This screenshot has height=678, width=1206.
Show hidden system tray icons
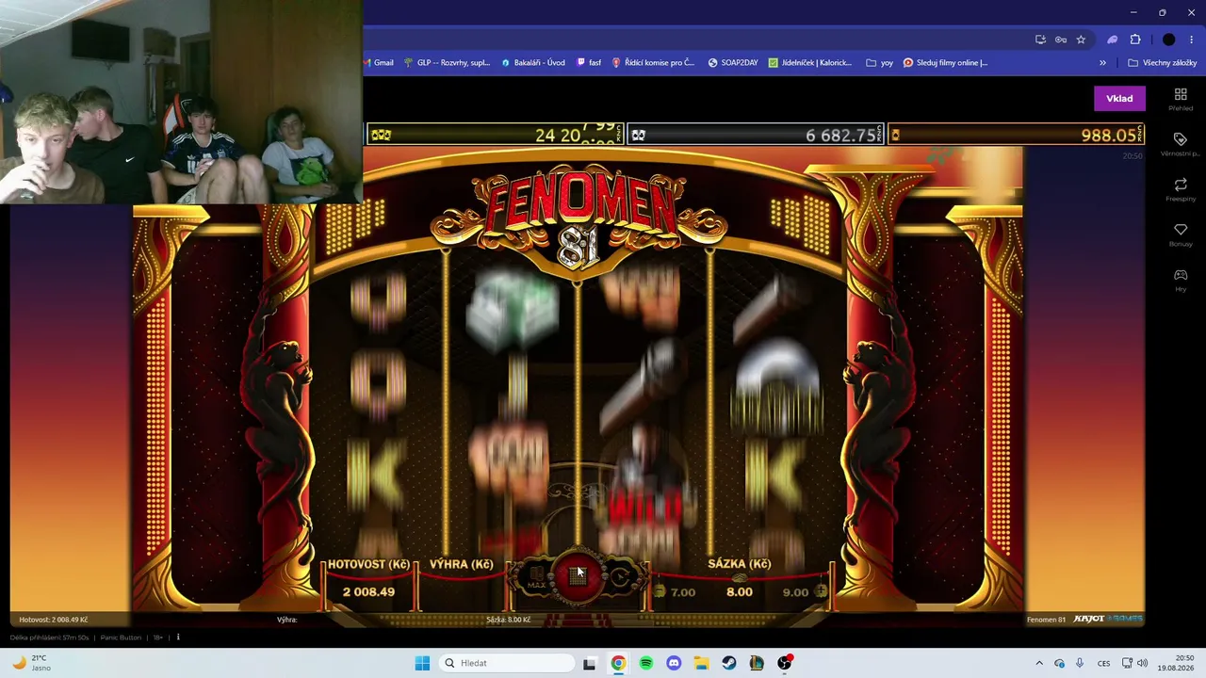pos(1039,663)
